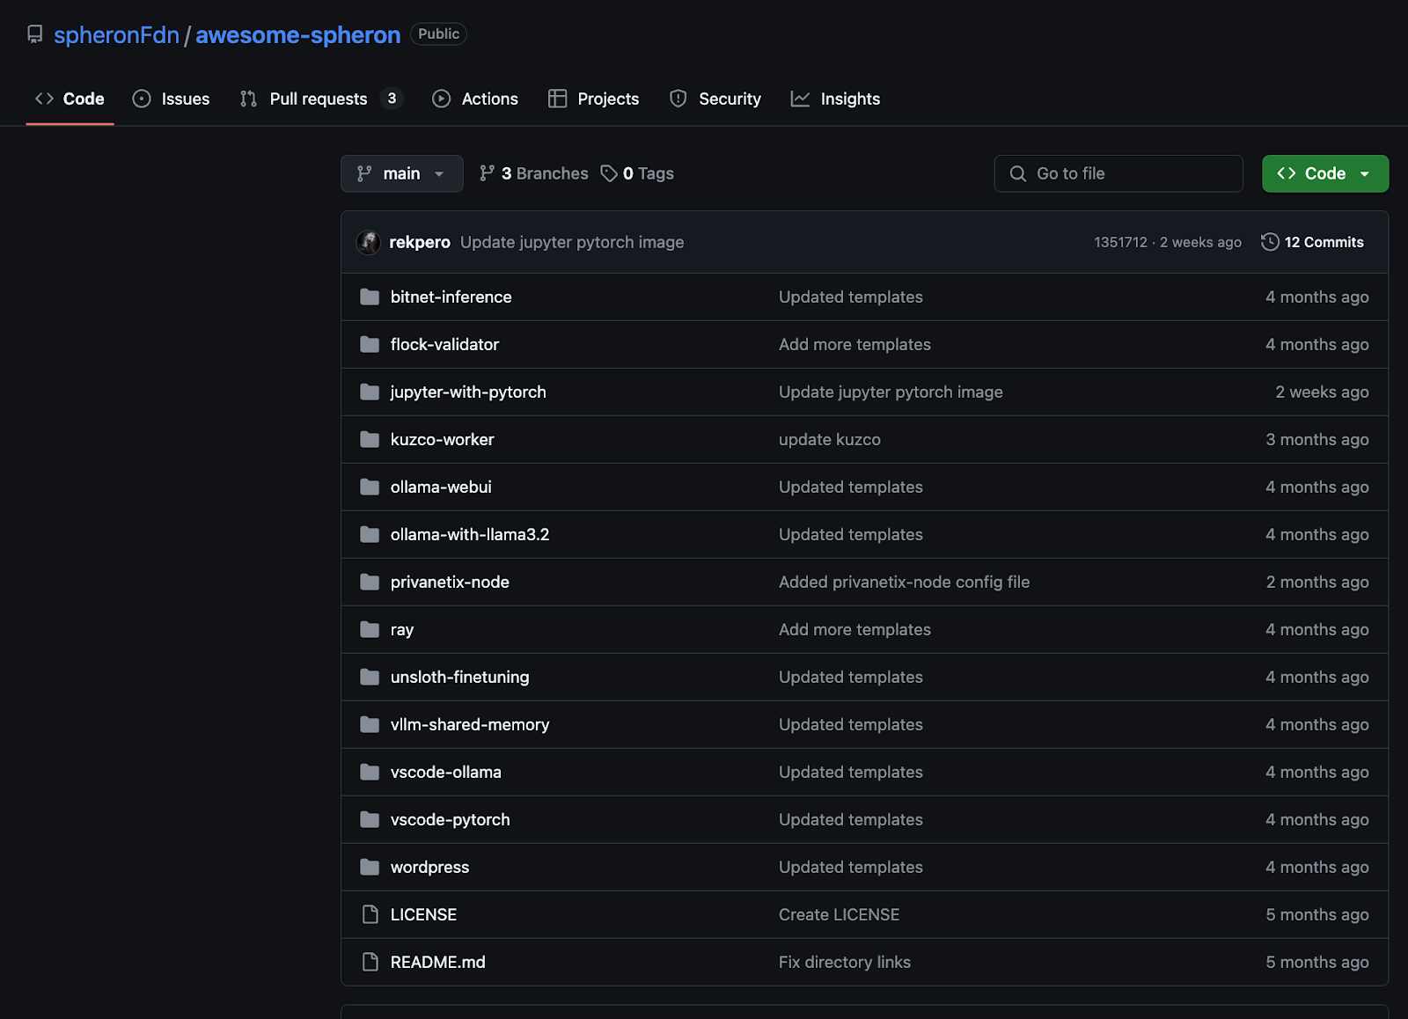Click the wordpress folder icon
The width and height of the screenshot is (1408, 1019).
(370, 867)
